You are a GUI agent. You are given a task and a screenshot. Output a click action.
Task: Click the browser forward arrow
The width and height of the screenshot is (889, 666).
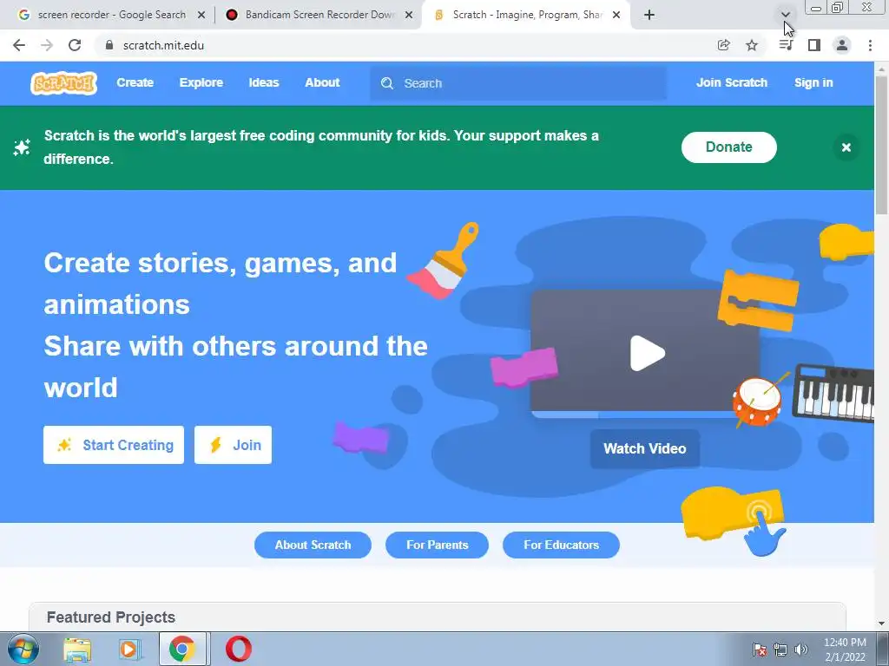[x=47, y=45]
